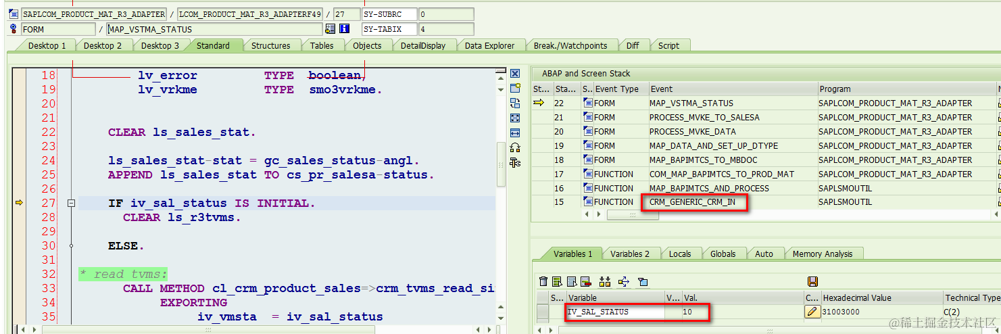Click the new tool icon below close icon
The image size is (1001, 334).
(x=515, y=88)
